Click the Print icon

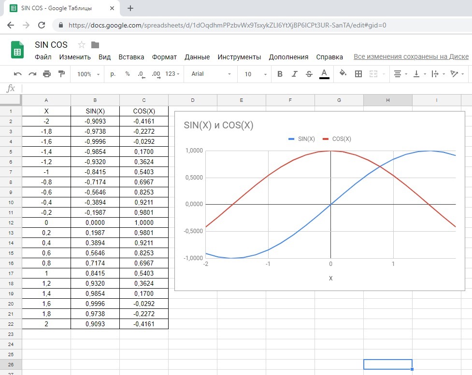47,74
